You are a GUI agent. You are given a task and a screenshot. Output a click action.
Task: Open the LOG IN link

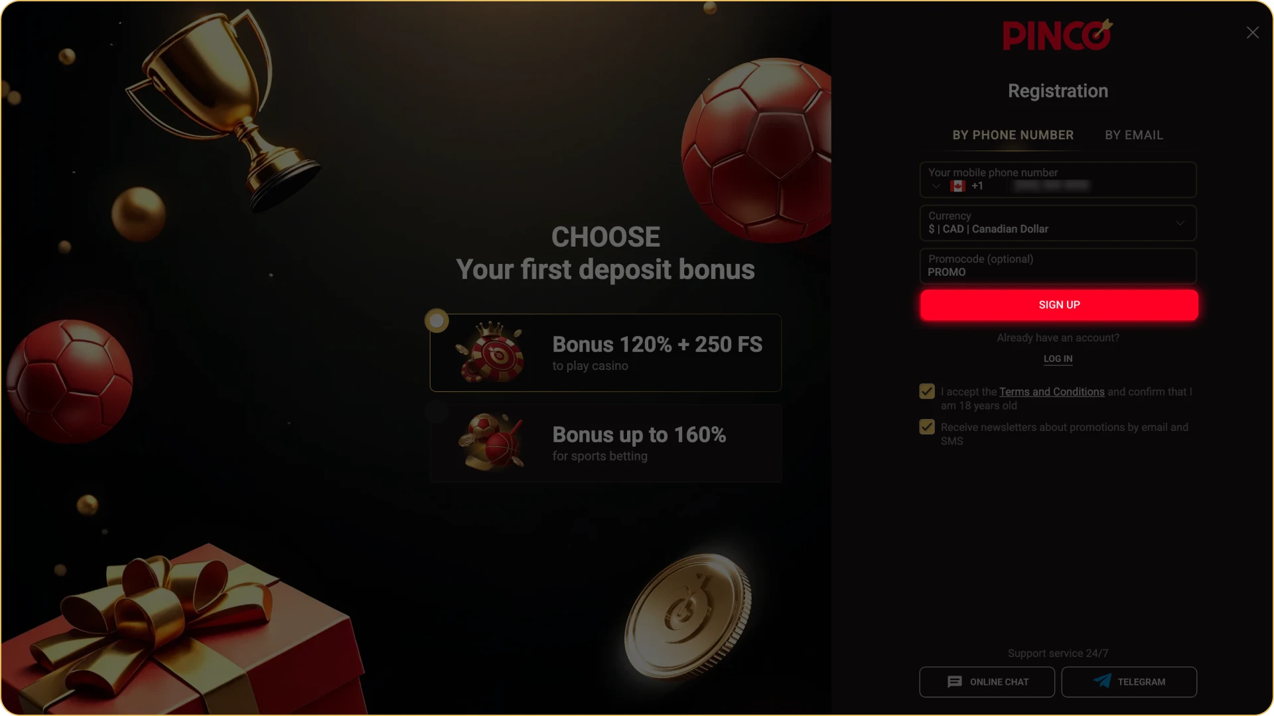(x=1058, y=359)
